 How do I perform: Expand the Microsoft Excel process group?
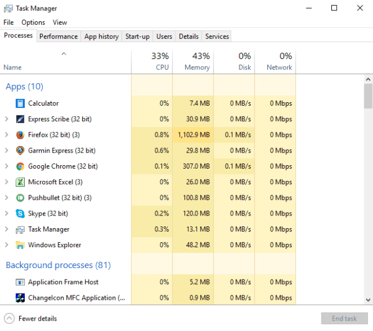(7, 182)
